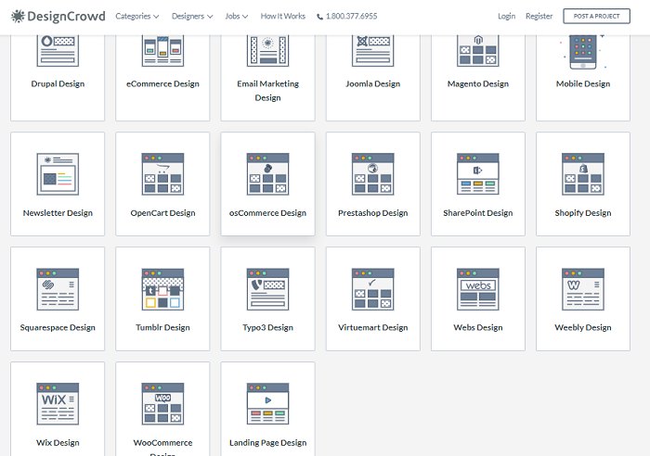This screenshot has height=456, width=650.
Task: Open the Register link
Action: [x=539, y=16]
